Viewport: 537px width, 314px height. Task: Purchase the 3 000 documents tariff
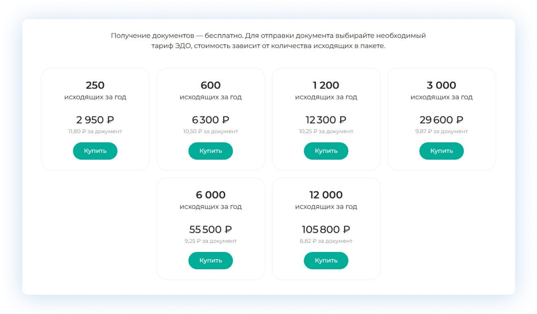tap(441, 151)
